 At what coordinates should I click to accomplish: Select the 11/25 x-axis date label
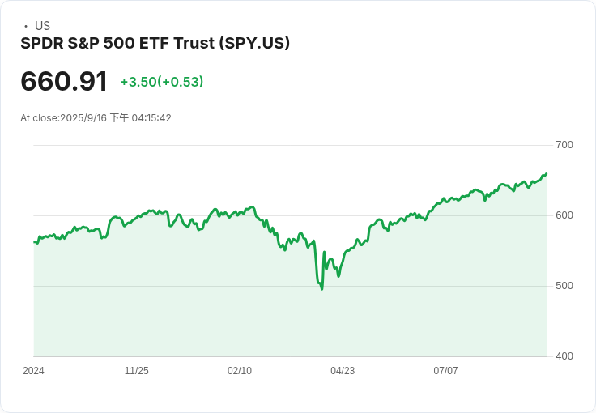coord(136,371)
